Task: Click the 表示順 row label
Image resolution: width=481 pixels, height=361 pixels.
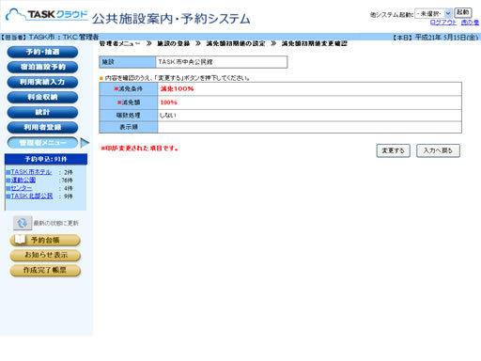Action: [129, 127]
